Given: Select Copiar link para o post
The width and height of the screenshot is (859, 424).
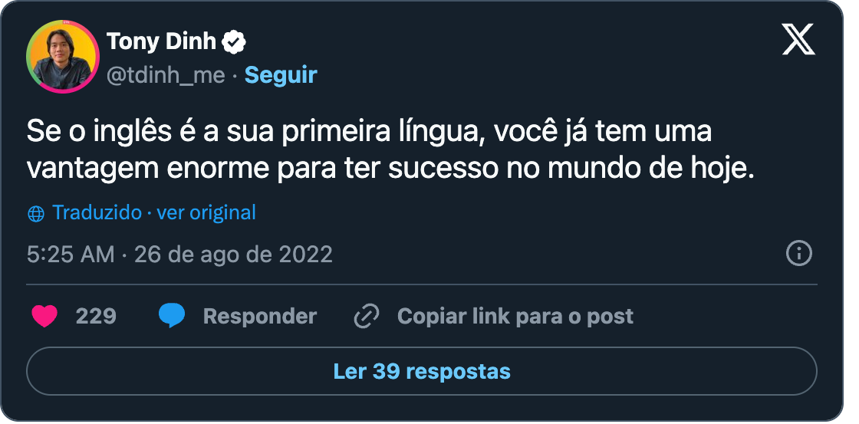Looking at the screenshot, I should [515, 317].
